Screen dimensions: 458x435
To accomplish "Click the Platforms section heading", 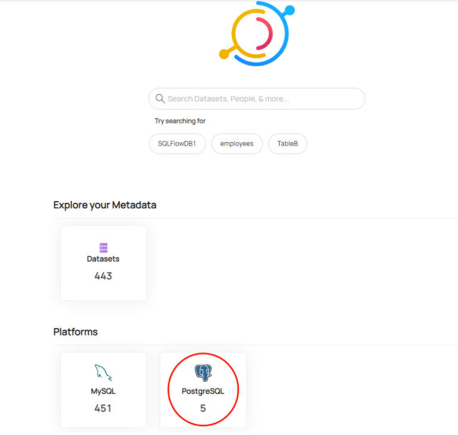I will (75, 332).
